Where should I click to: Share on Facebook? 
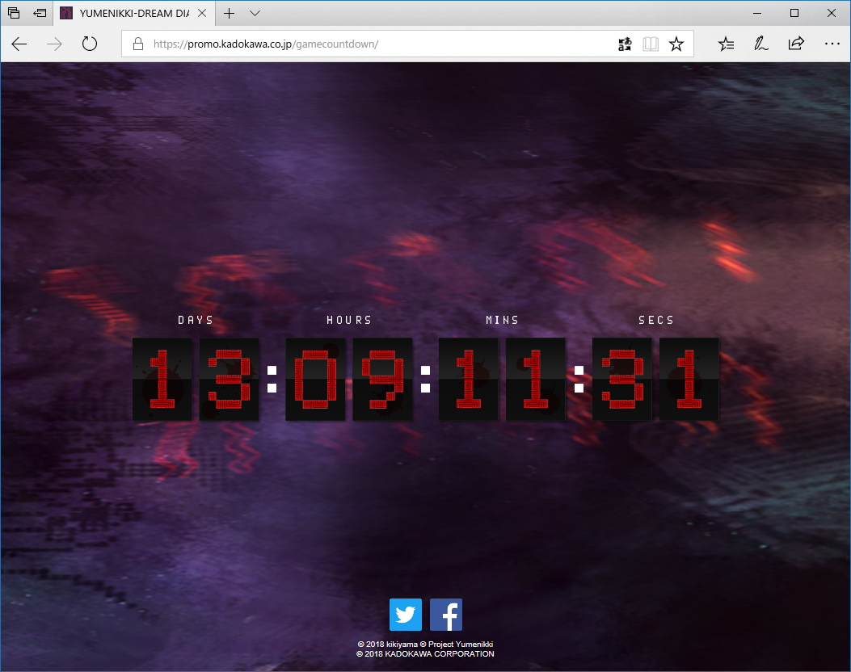446,615
